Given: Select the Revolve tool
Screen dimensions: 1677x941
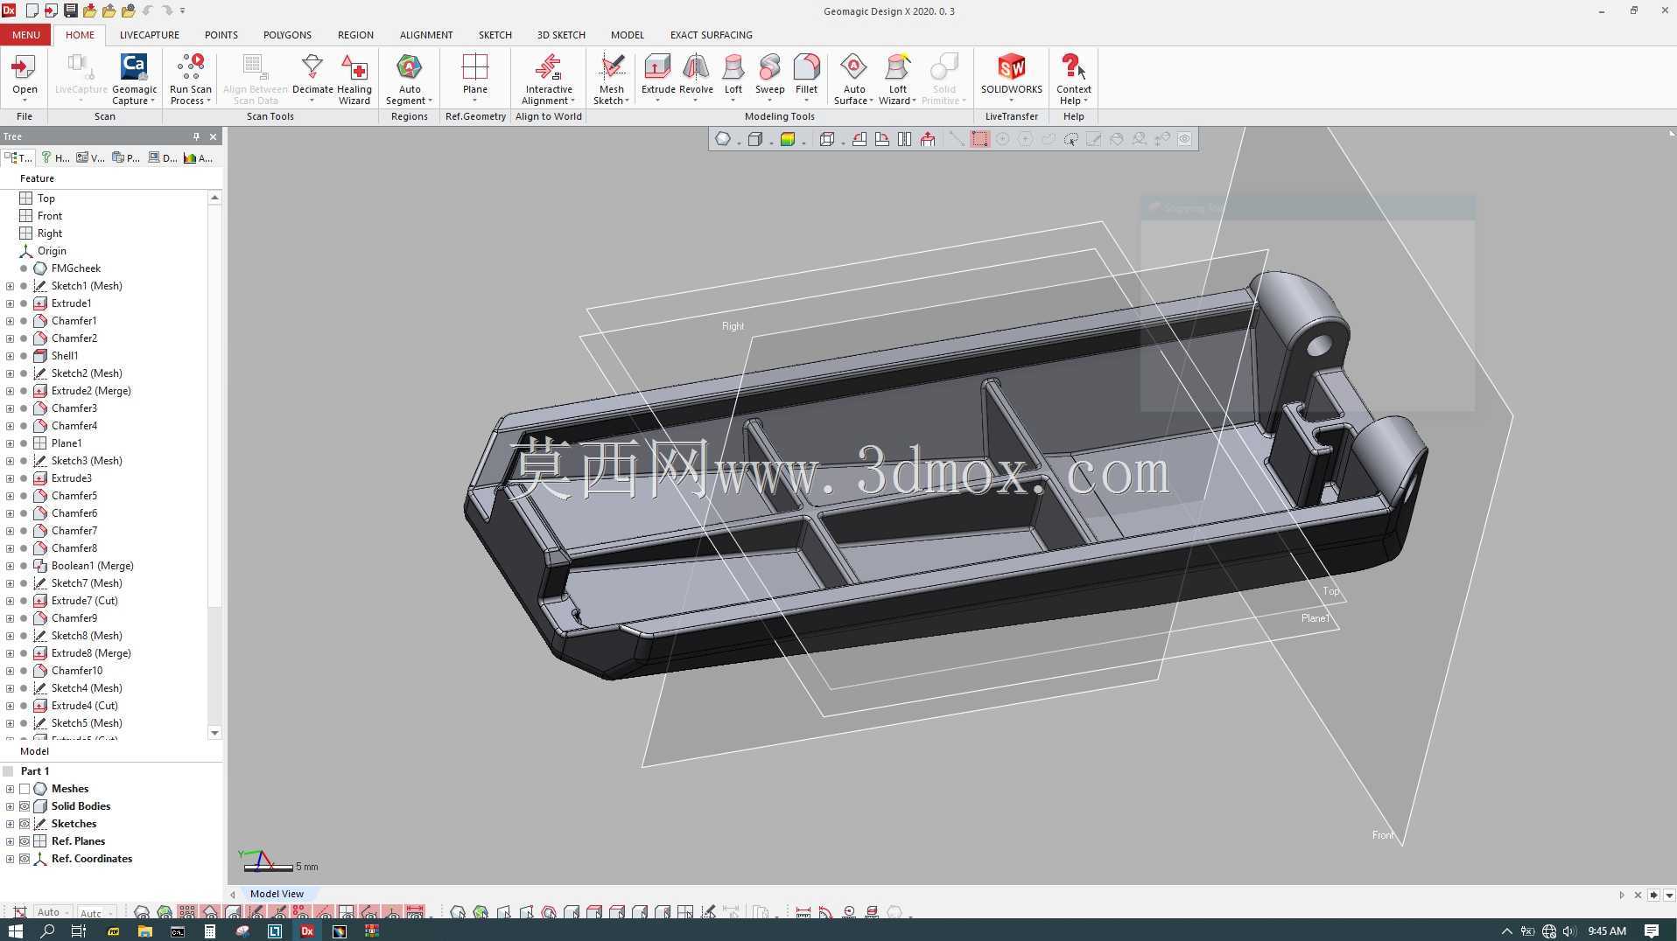Looking at the screenshot, I should click(696, 74).
